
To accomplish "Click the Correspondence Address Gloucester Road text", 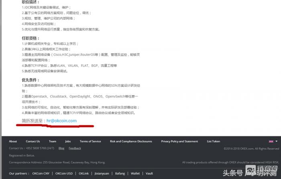I will tap(57, 163).
